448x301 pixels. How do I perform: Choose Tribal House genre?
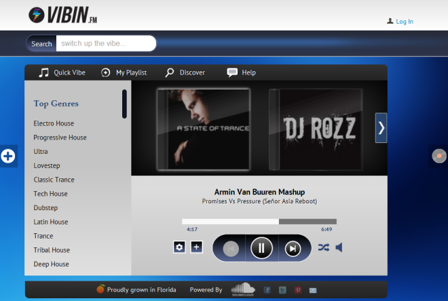point(52,250)
